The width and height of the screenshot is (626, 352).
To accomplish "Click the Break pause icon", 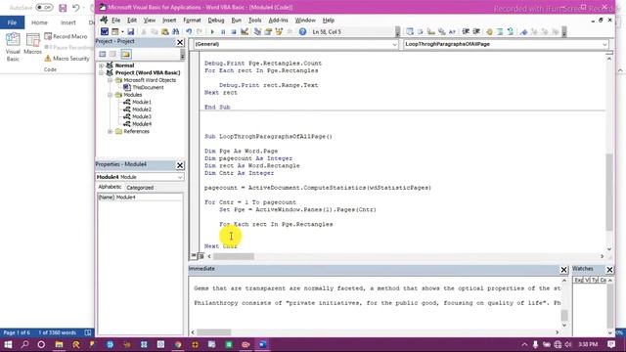I will [x=223, y=31].
